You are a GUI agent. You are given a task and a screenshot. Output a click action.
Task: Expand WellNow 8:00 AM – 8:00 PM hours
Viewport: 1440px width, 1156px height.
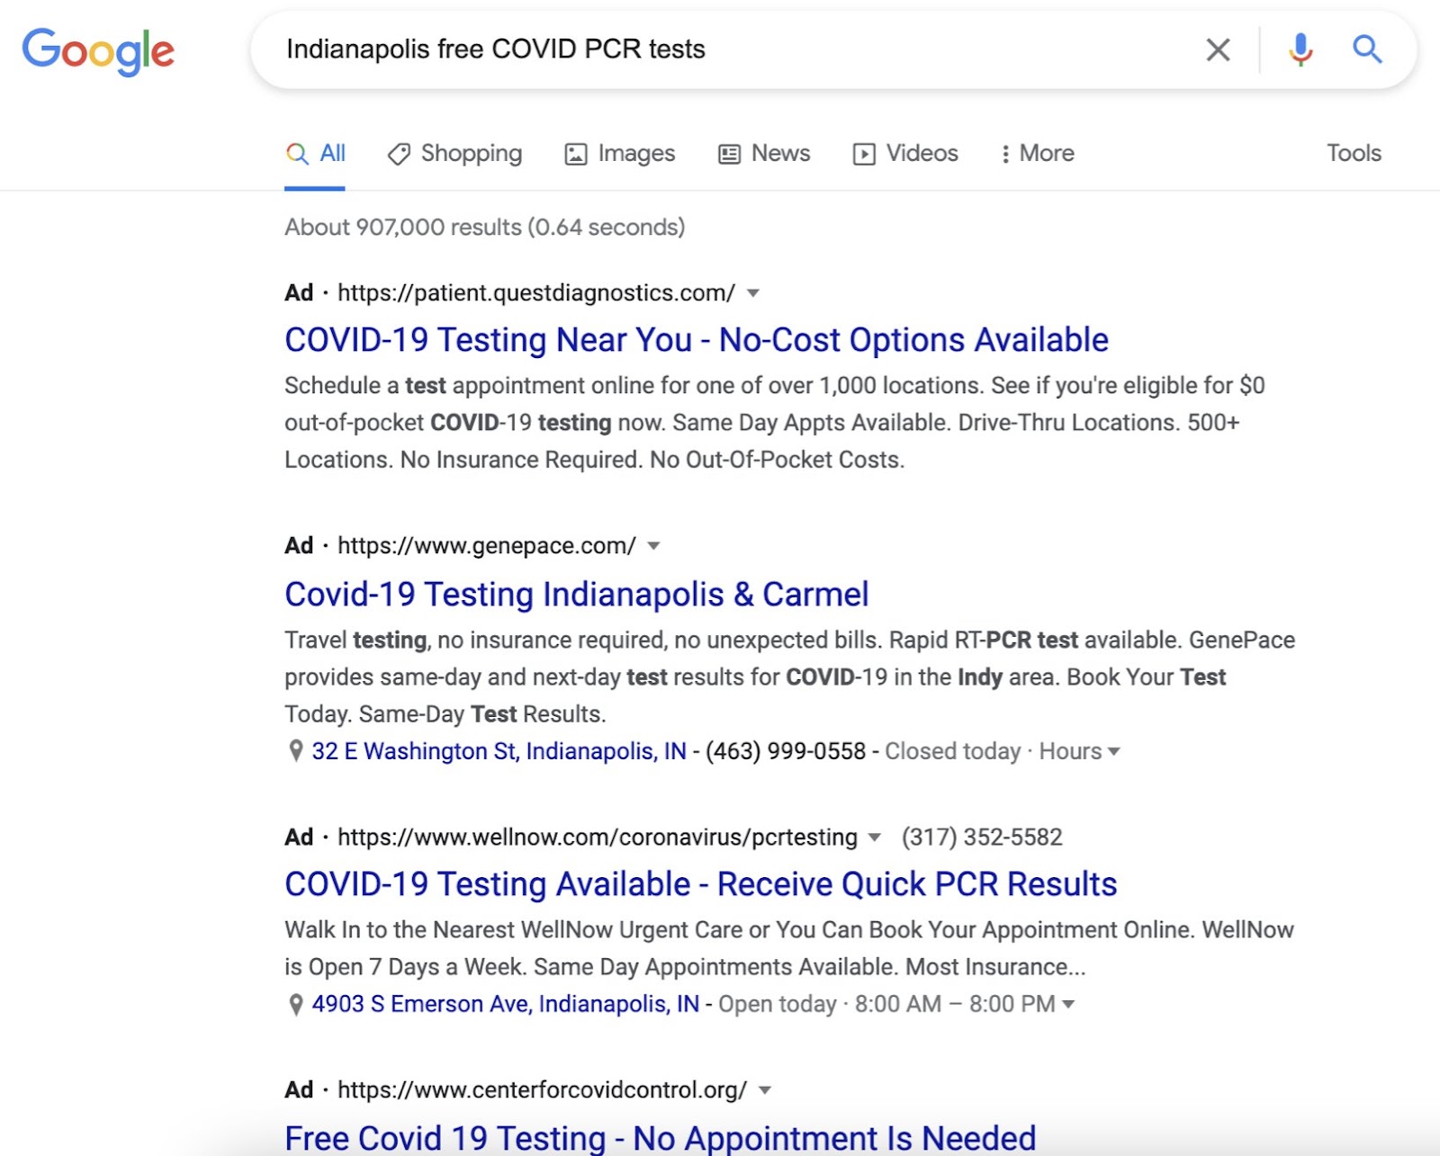965,1004
